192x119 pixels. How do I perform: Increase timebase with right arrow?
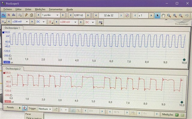click(63, 15)
